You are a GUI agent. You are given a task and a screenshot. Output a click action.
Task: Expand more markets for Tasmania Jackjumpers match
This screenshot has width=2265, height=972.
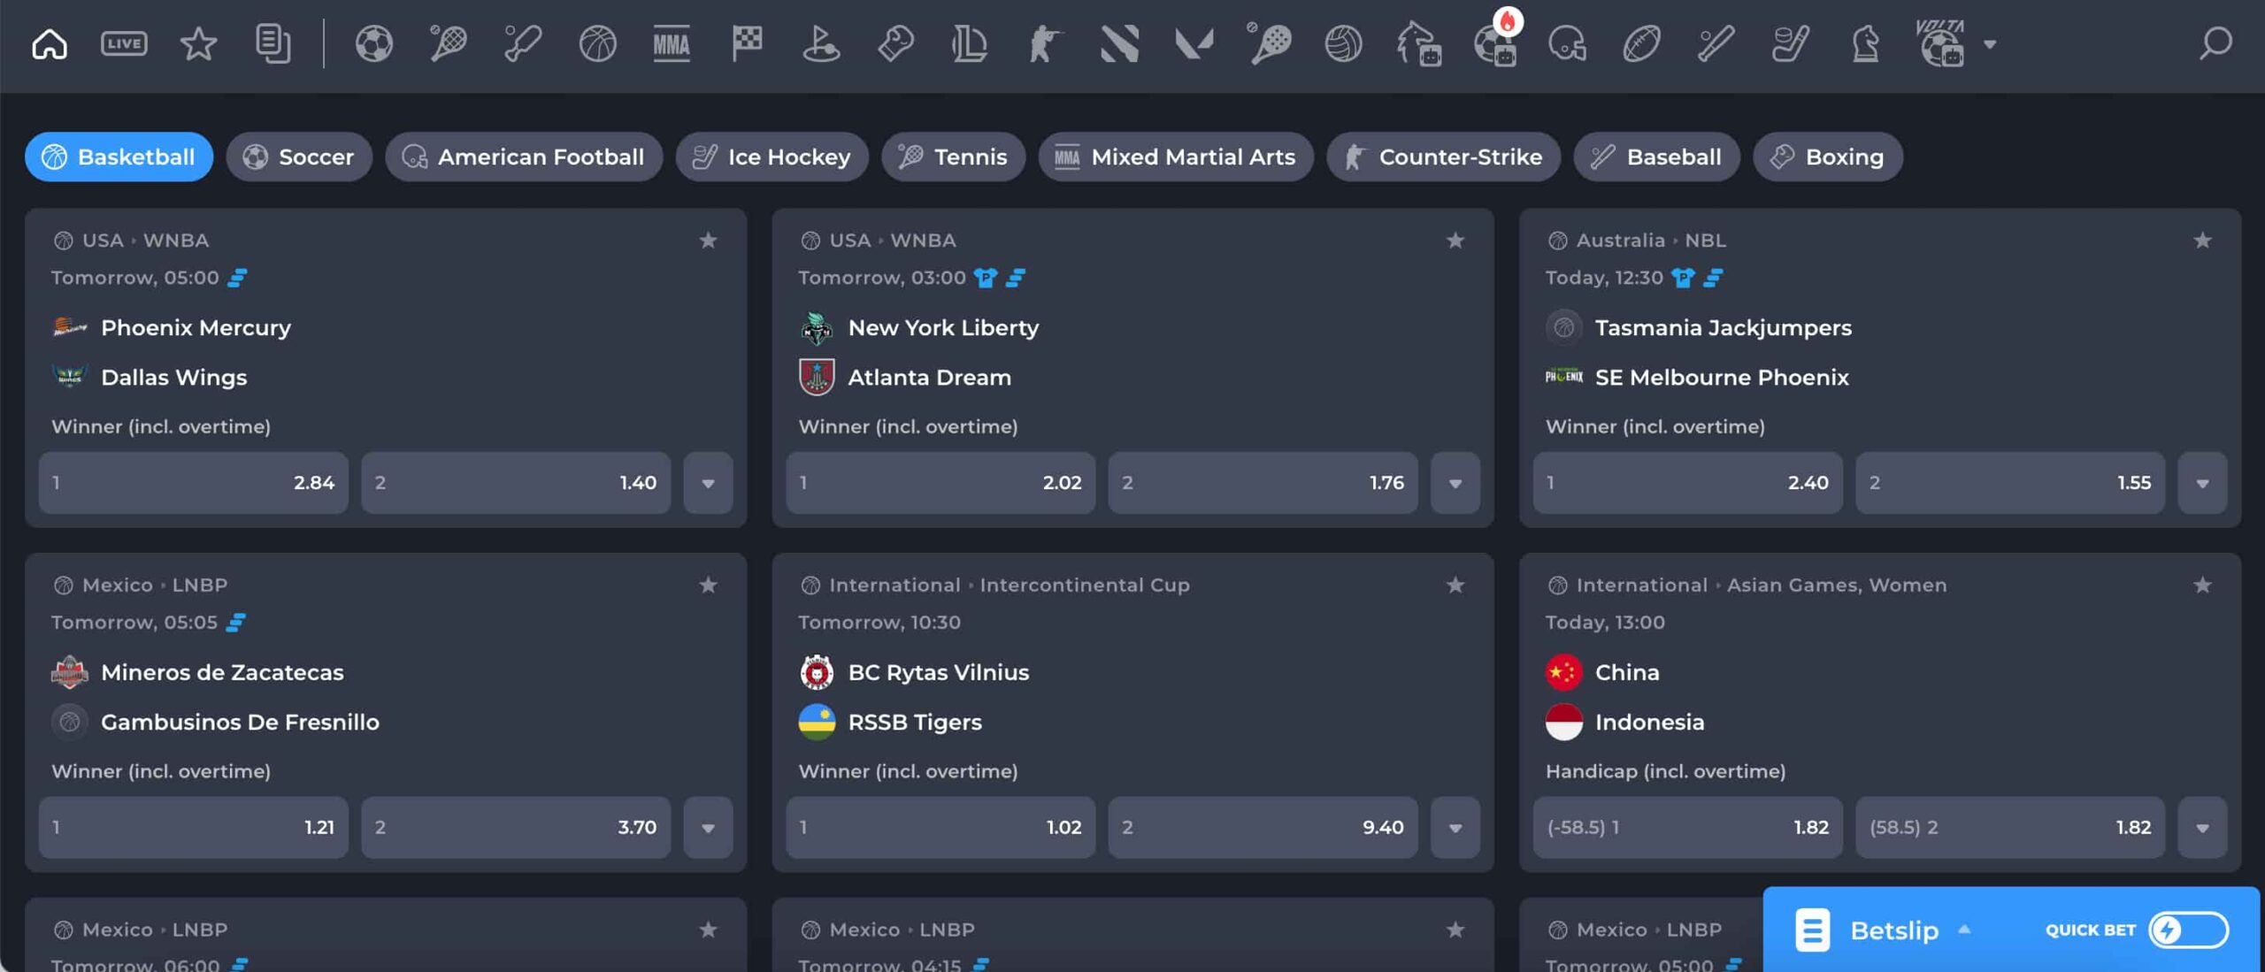(x=2202, y=483)
